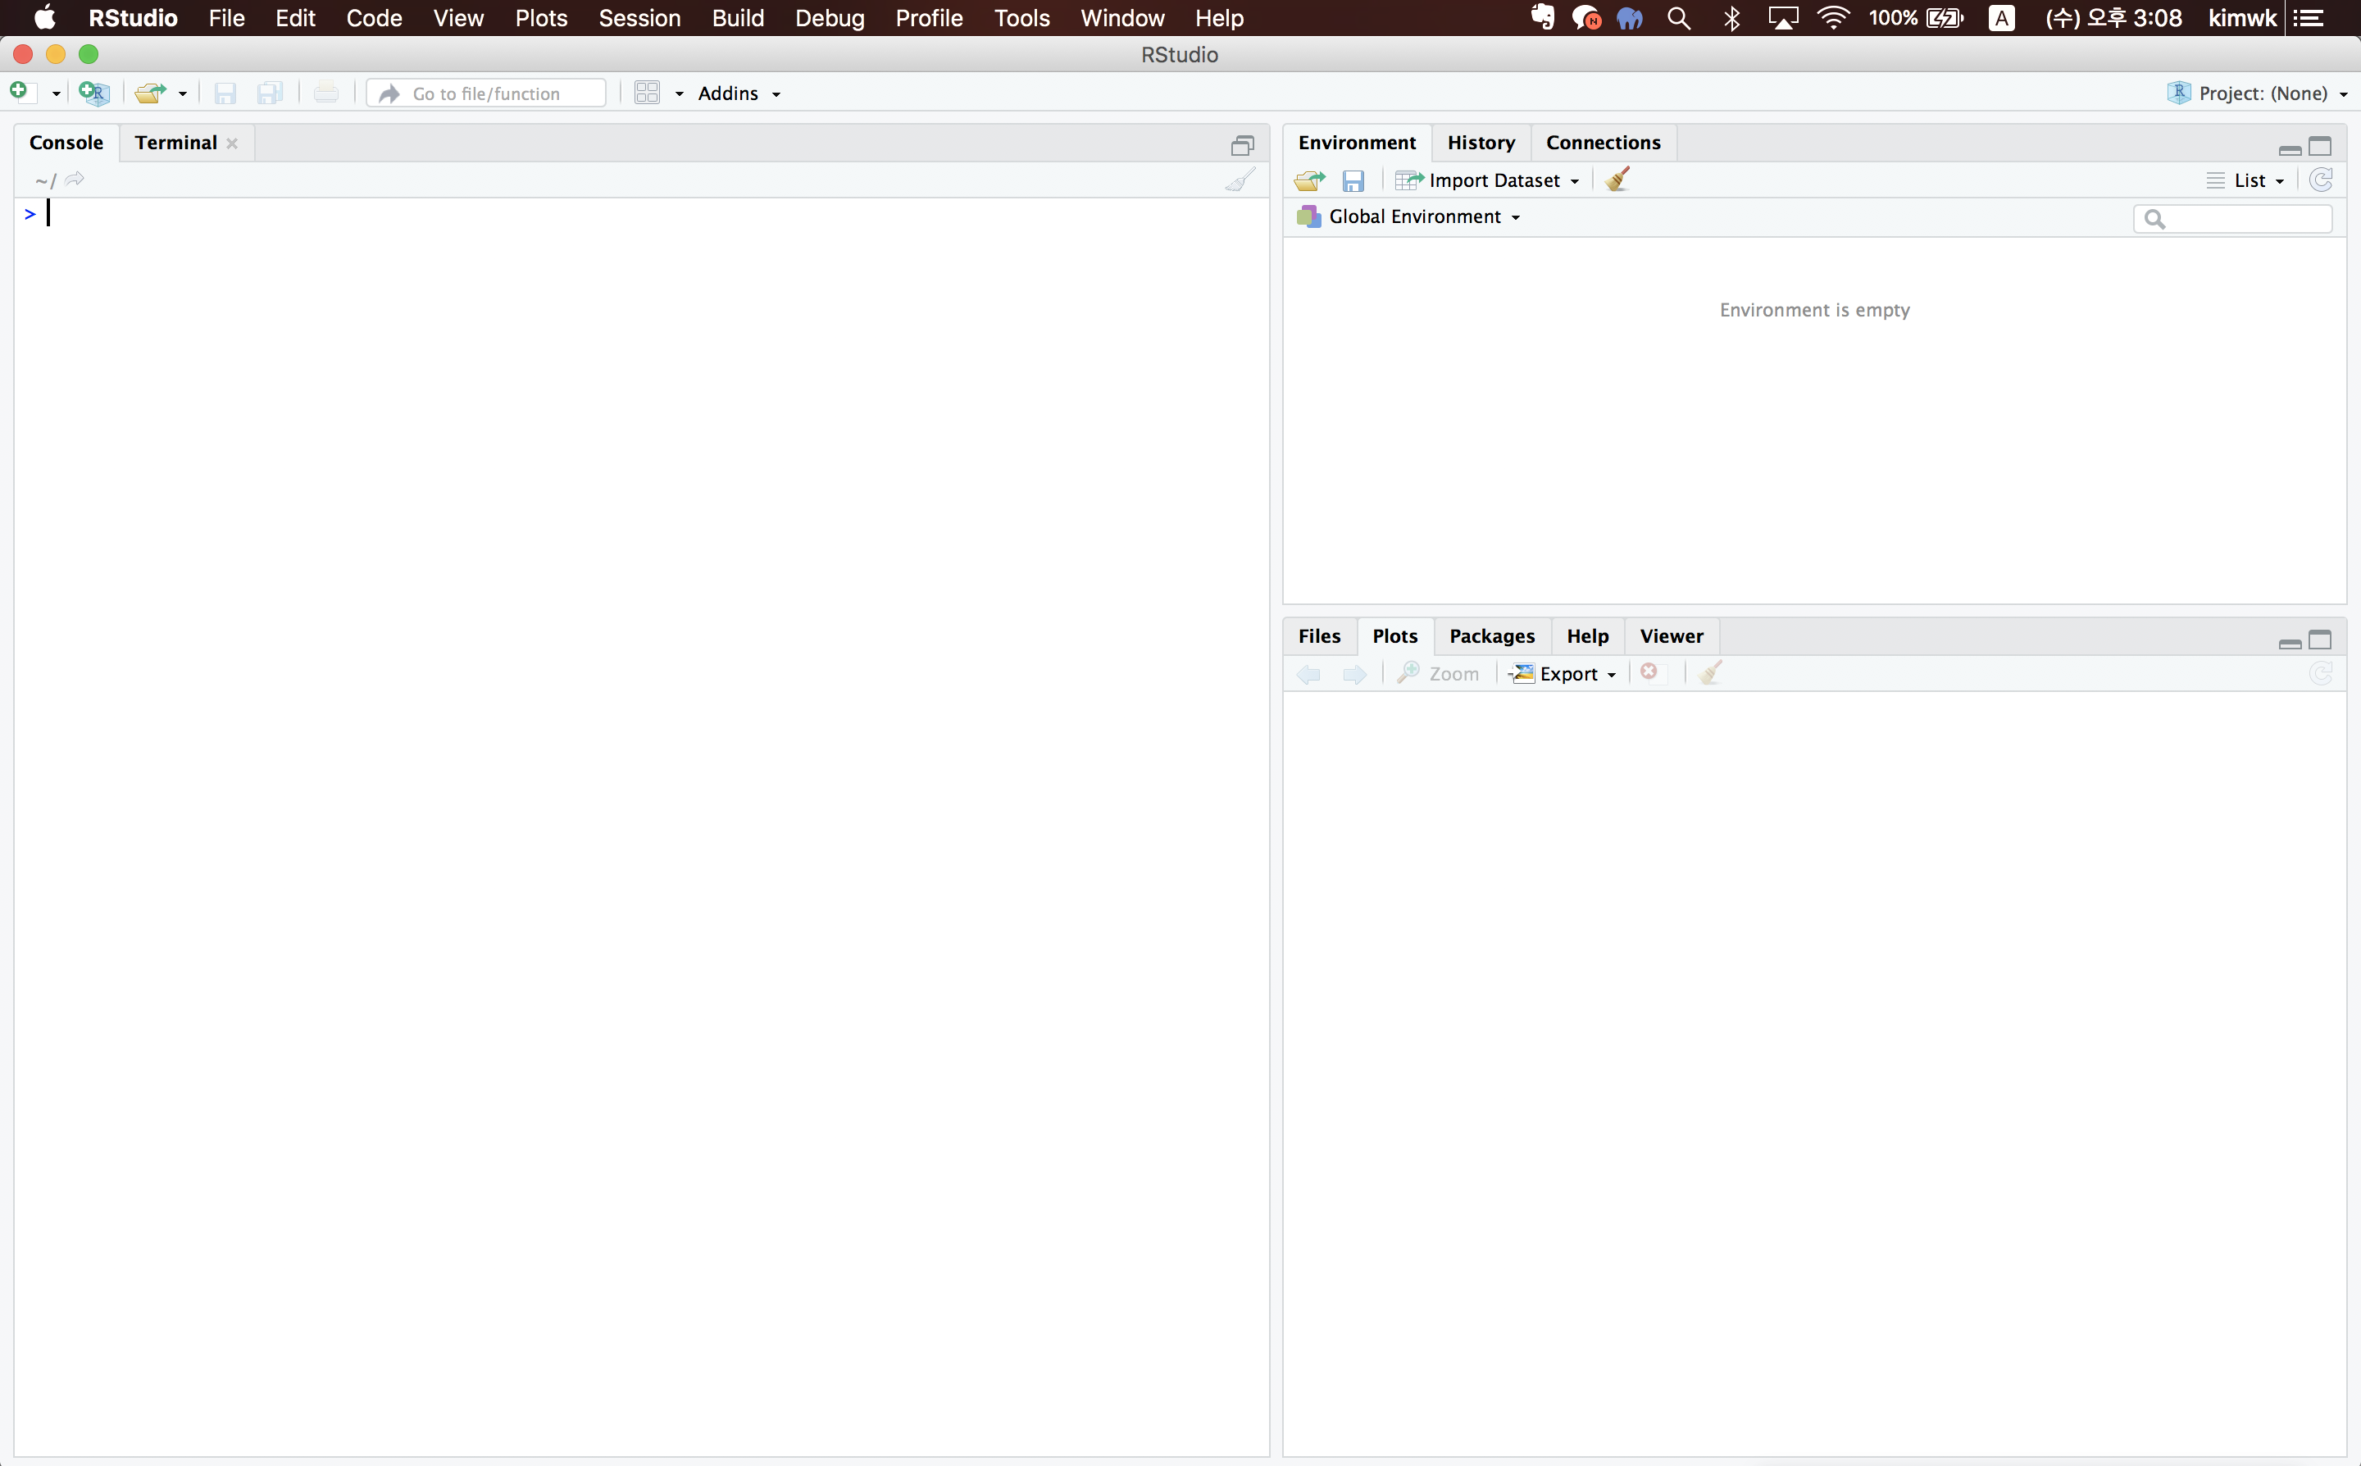Open macOS Spotlight search icon
Image resolution: width=2361 pixels, height=1466 pixels.
coord(1679,18)
